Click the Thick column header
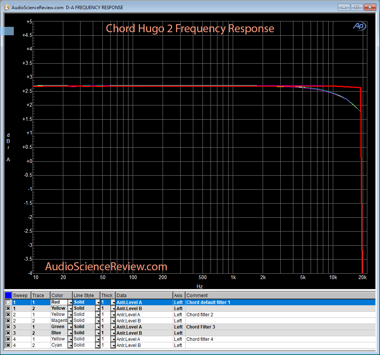The height and width of the screenshot is (355, 380). point(108,296)
